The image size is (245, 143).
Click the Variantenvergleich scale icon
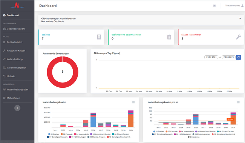click(x=4, y=68)
